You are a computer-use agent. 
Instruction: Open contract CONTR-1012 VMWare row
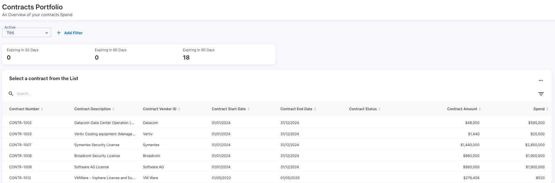click(20, 178)
